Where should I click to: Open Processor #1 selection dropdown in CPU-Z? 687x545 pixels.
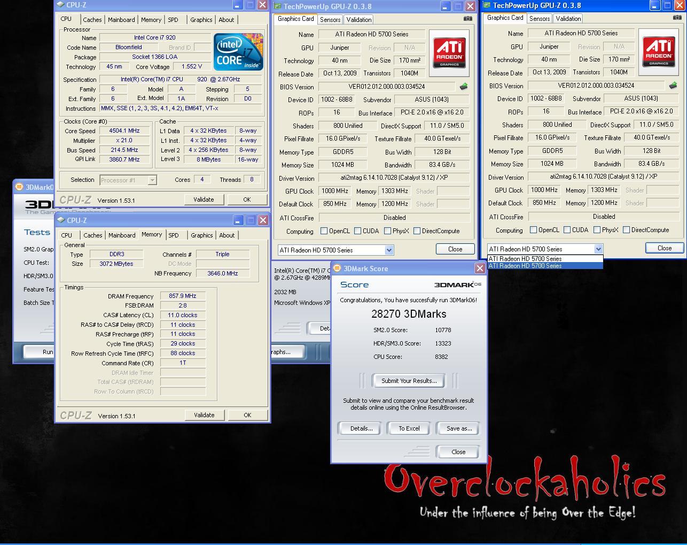(152, 180)
